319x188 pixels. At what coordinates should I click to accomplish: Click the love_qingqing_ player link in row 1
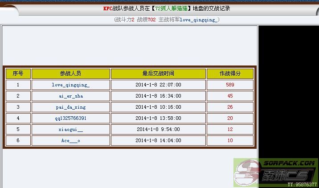tap(70, 85)
